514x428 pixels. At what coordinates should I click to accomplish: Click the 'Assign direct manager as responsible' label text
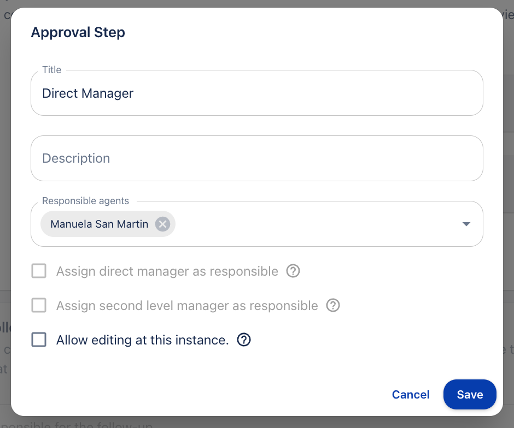[167, 271]
